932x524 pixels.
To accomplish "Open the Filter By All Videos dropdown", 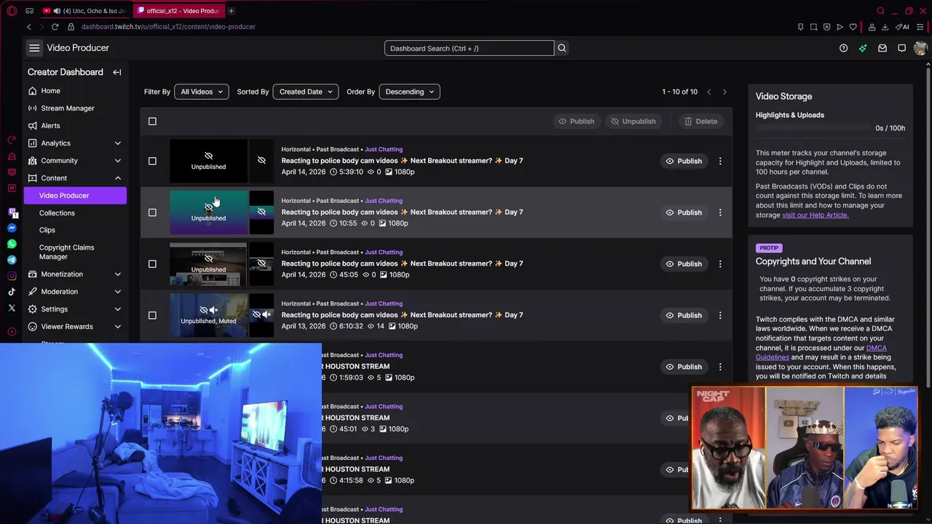I will (x=202, y=92).
